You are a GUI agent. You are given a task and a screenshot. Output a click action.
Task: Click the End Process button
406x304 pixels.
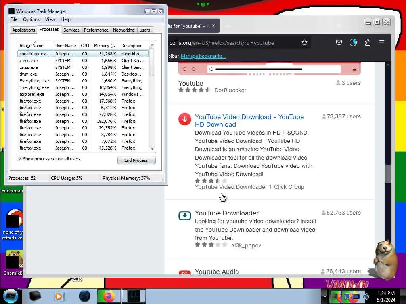[136, 160]
